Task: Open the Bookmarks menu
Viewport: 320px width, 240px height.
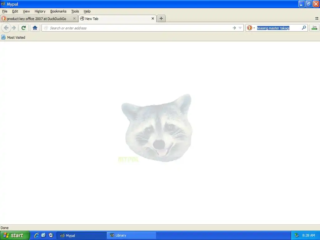Action: click(58, 12)
